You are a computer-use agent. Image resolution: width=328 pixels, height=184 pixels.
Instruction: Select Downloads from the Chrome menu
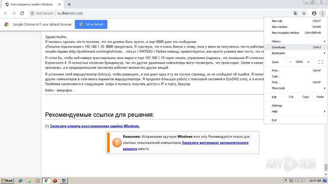pyautogui.click(x=296, y=47)
